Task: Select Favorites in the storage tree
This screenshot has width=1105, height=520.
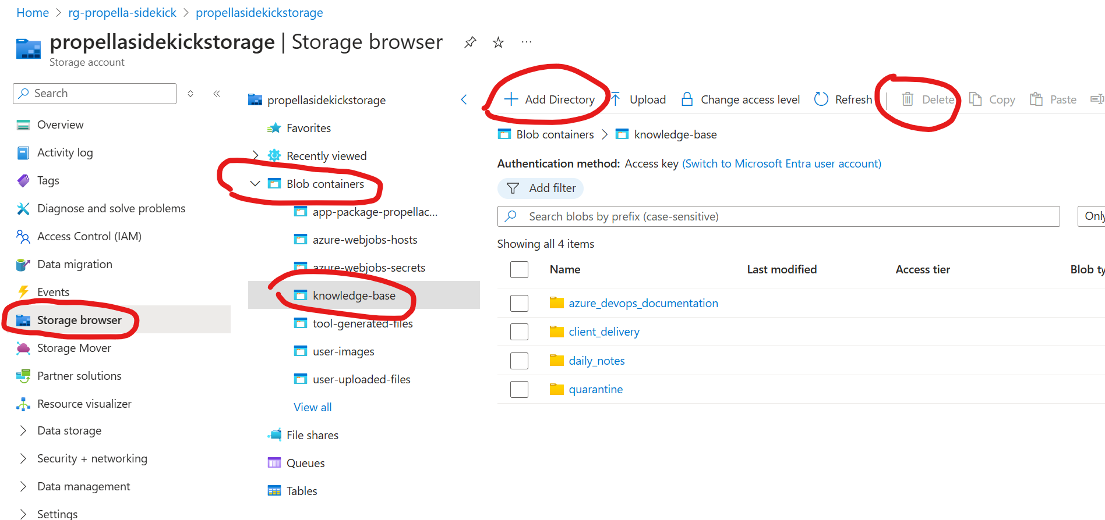Action: [309, 128]
